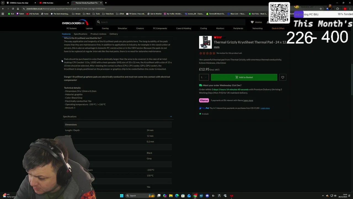This screenshot has height=199, width=353.
Task: Open the Tools bookmarks folder
Action: (x=96, y=14)
